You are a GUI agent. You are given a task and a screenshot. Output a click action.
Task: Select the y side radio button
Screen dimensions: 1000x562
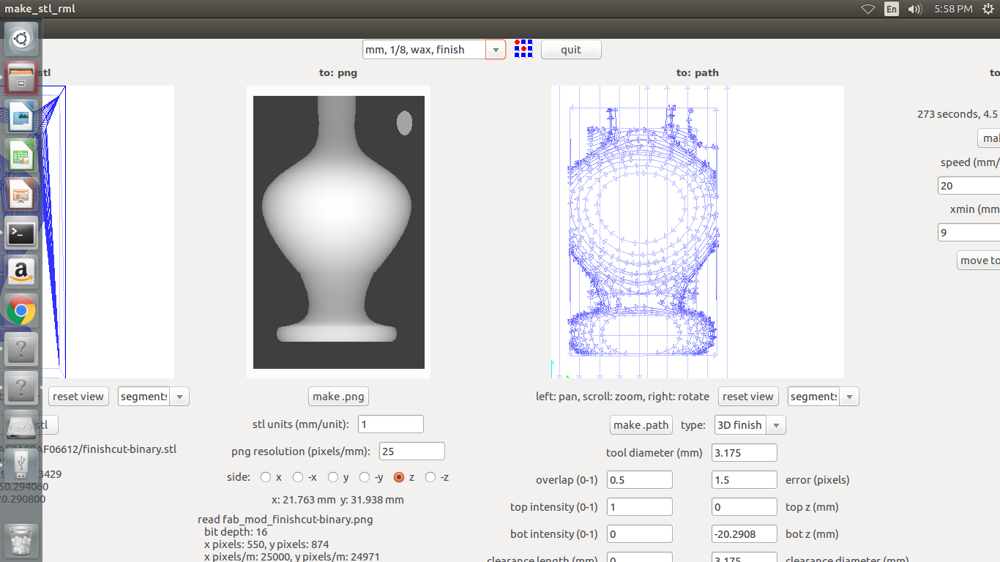[333, 477]
